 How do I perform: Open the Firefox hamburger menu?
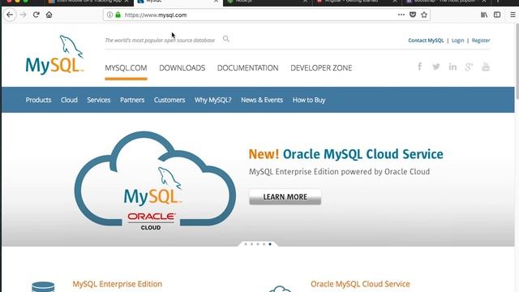(x=513, y=15)
